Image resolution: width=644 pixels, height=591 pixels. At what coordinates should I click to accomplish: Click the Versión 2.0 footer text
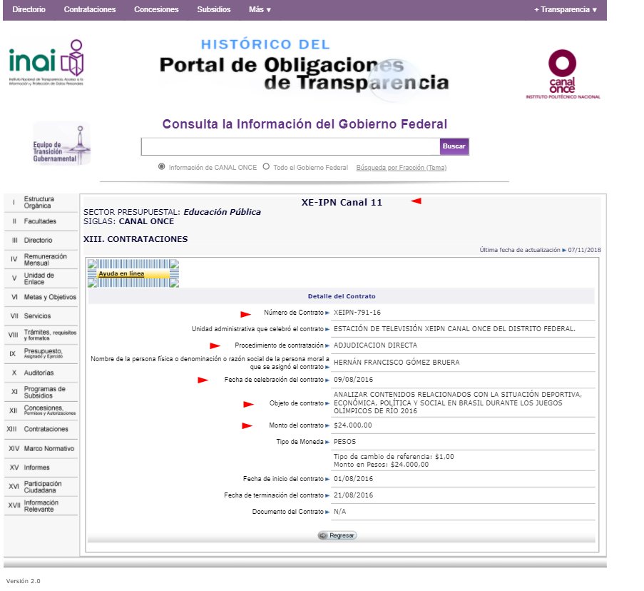coord(23,581)
